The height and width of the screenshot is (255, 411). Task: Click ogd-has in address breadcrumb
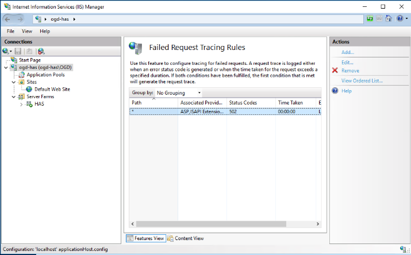[x=60, y=19]
